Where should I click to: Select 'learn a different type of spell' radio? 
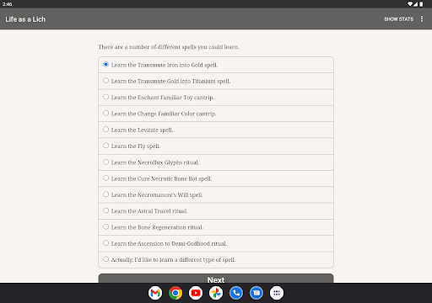tap(105, 259)
